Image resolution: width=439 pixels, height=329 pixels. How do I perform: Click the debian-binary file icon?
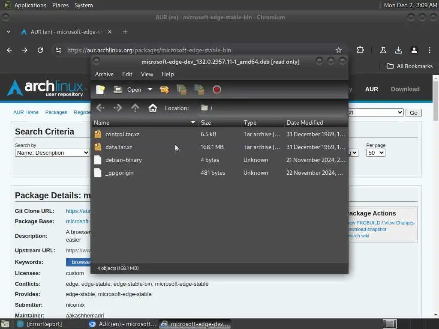tap(98, 160)
